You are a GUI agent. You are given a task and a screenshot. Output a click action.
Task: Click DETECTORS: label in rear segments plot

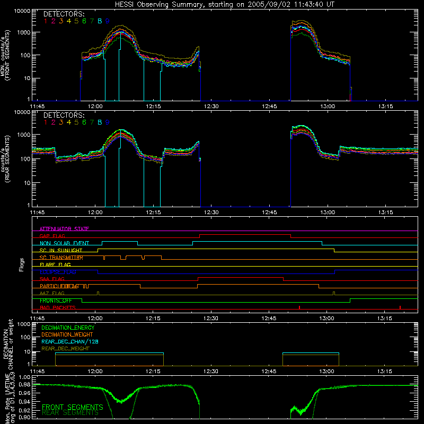point(64,115)
